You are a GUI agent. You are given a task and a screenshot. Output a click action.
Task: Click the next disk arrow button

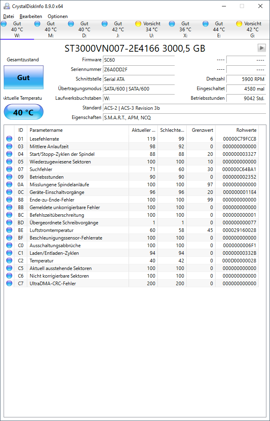[x=262, y=48]
